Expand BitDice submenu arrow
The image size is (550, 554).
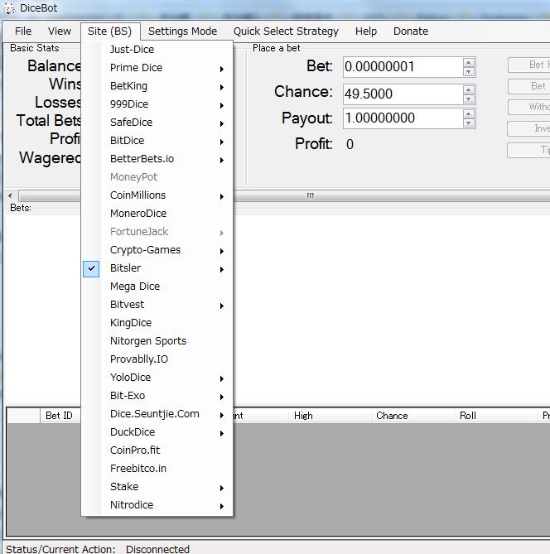(x=222, y=142)
